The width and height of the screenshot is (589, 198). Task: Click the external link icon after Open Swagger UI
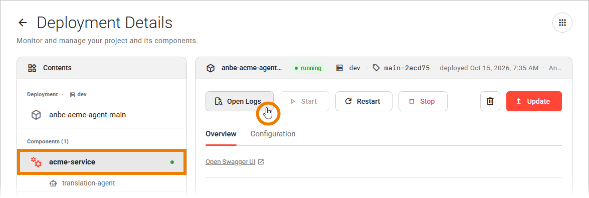tap(261, 162)
